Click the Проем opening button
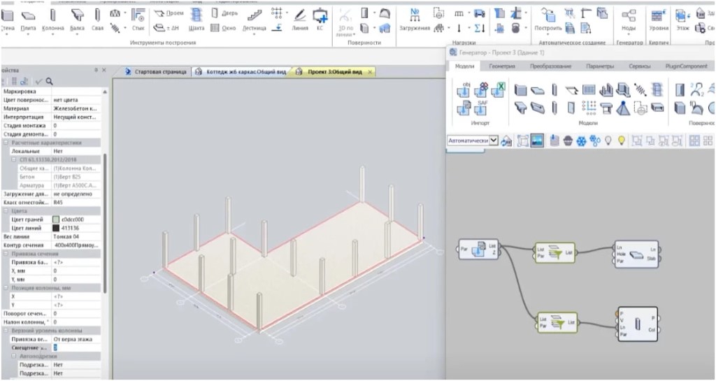The image size is (716, 381). 169,13
